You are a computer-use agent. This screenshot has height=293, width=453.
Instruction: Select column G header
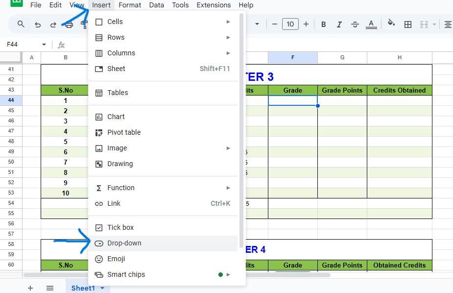point(341,57)
